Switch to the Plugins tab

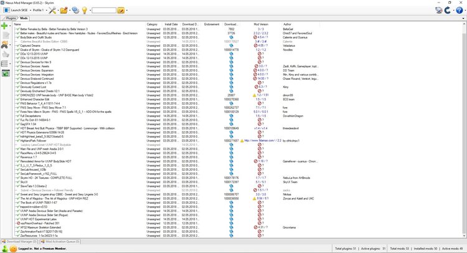[11, 18]
